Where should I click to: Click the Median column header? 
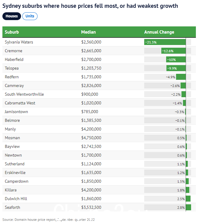pos(88,32)
